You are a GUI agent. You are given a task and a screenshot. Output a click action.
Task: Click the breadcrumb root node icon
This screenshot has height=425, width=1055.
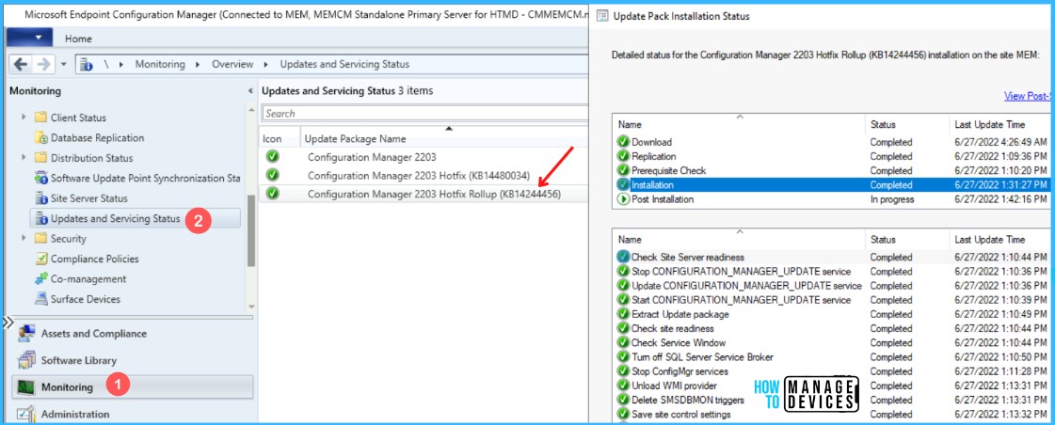tap(87, 65)
